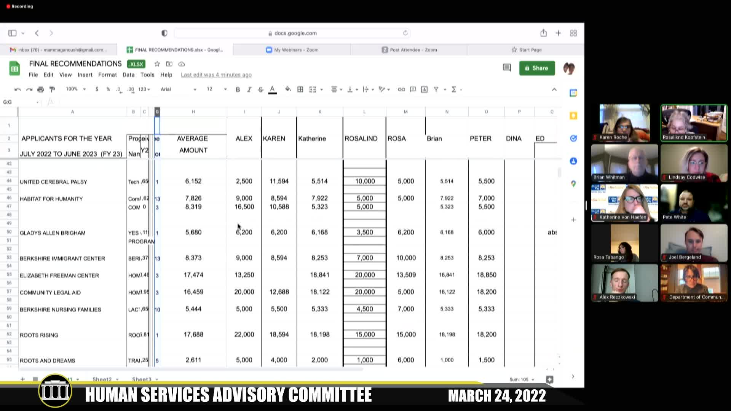731x411 pixels.
Task: Open the font size 12 dropdown
Action: [216, 89]
